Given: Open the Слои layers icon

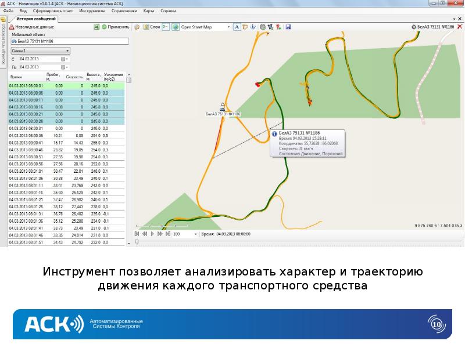Looking at the screenshot, I should [x=146, y=27].
